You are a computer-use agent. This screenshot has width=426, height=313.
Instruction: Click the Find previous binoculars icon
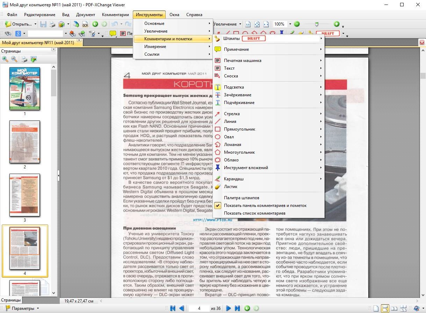[x=73, y=34]
